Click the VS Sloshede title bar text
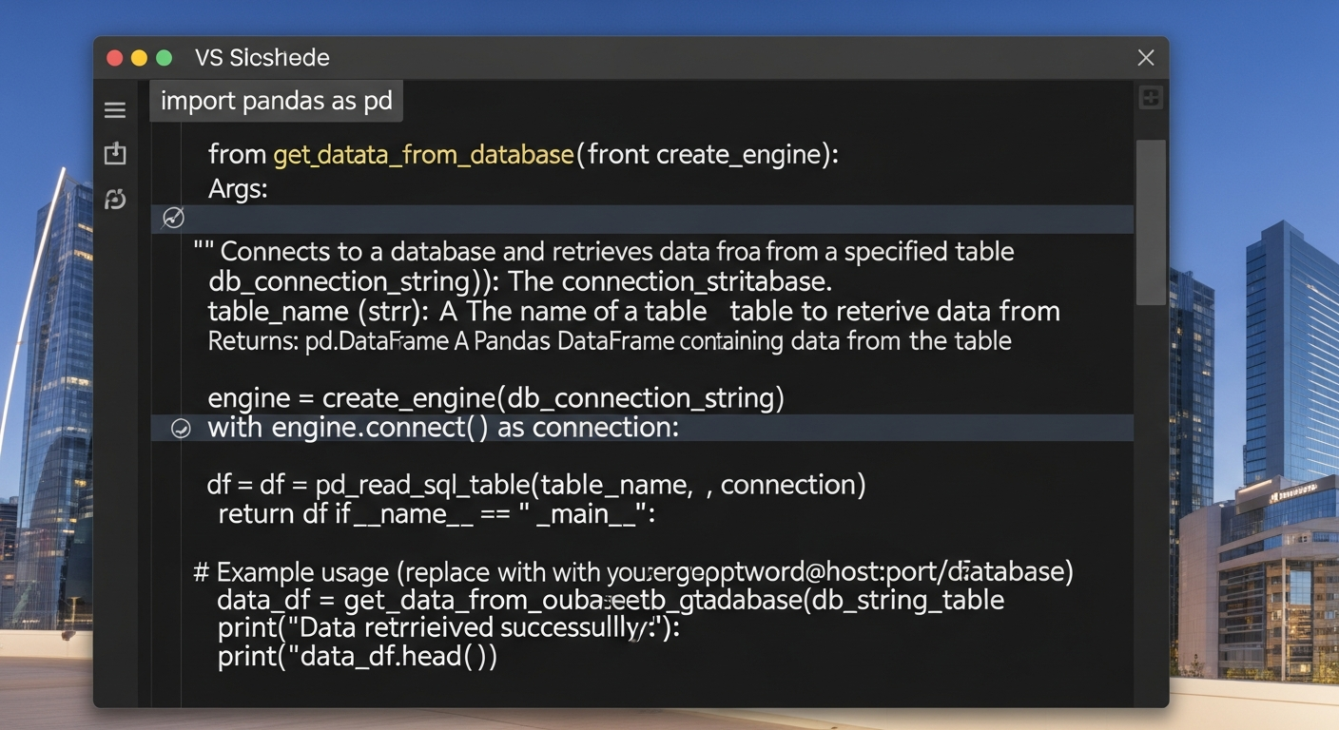Viewport: 1339px width, 730px height. 262,58
